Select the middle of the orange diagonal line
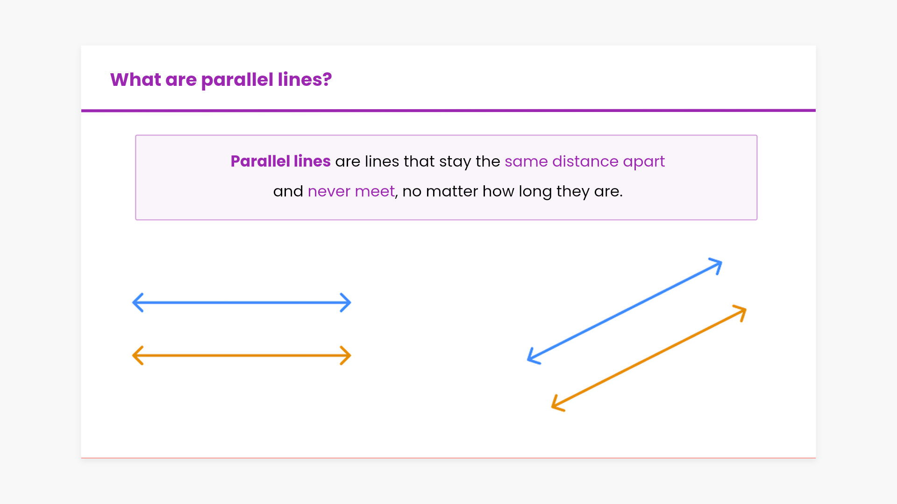897x504 pixels. 649,358
